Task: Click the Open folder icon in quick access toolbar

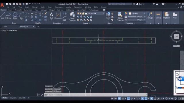Action: [x=10, y=4]
